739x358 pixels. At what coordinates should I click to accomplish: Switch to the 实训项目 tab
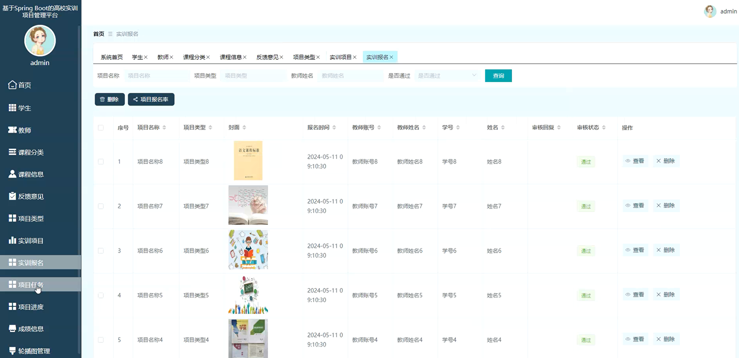[x=341, y=57]
